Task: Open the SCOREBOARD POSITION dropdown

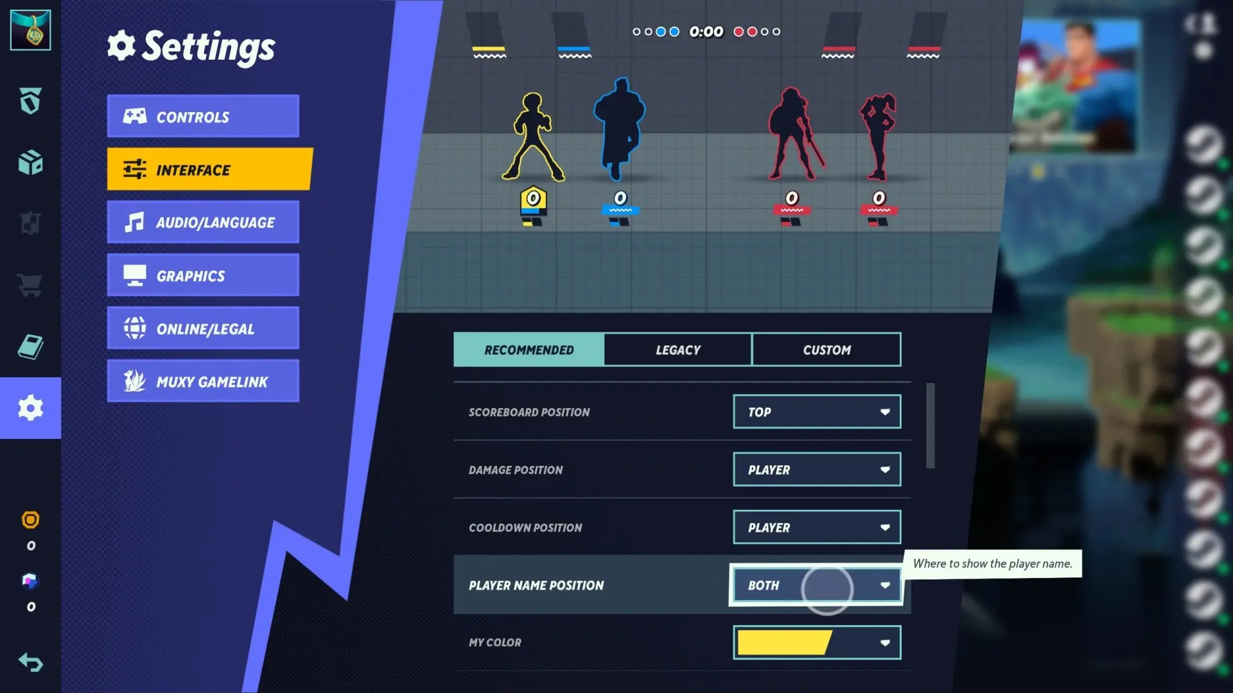Action: pos(816,412)
